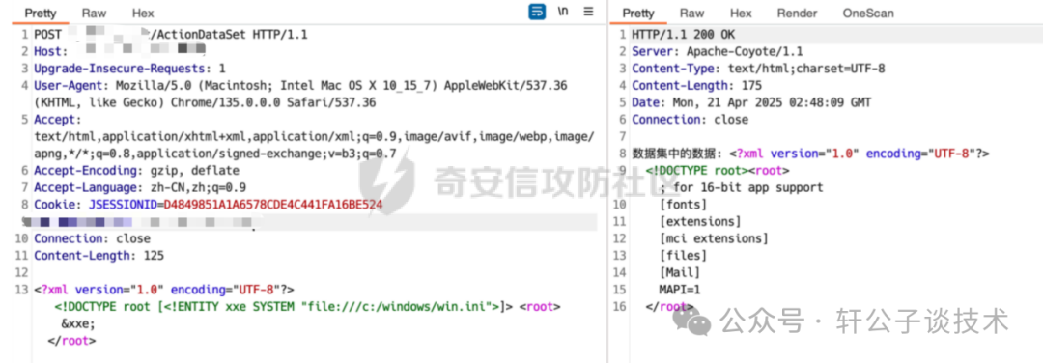This screenshot has height=363, width=1043.
Task: Click the response Content-Type header
Action: click(758, 68)
